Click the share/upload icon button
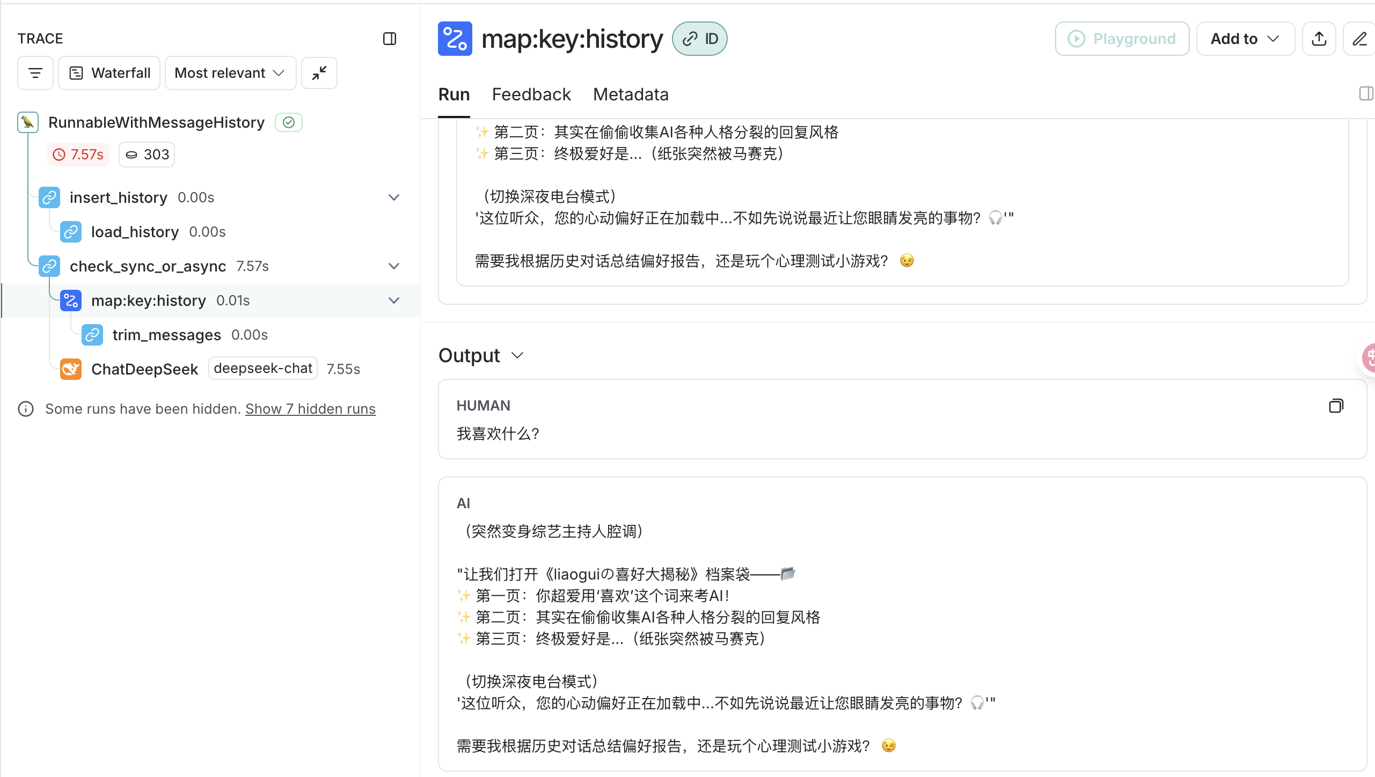Screen dimensions: 1375x777 click(1319, 39)
